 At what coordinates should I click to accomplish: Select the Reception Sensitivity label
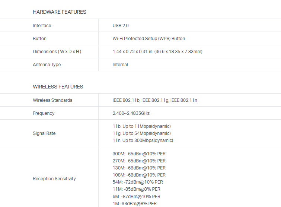pyautogui.click(x=54, y=179)
